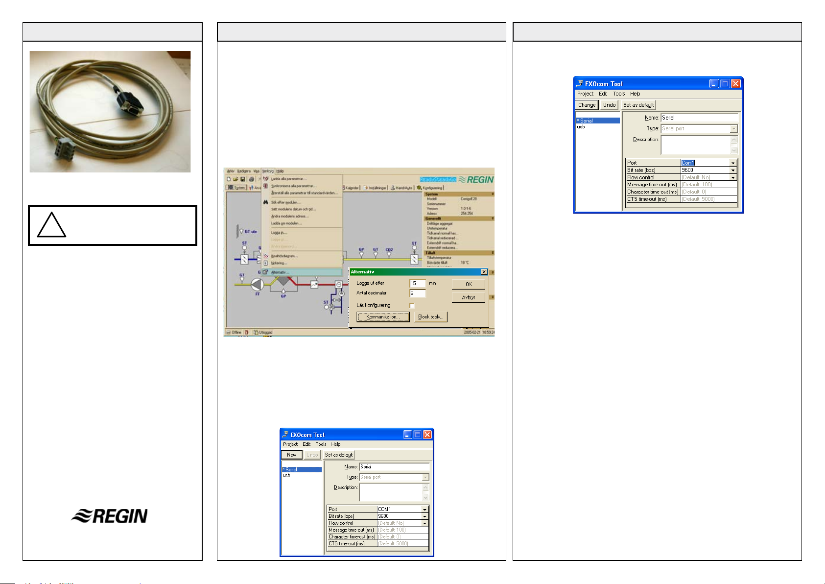Click the Utloggad status bar indicator

coord(263,332)
